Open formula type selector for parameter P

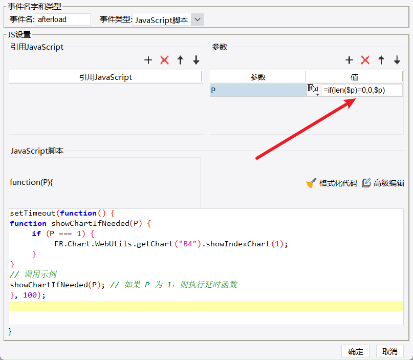coord(313,90)
